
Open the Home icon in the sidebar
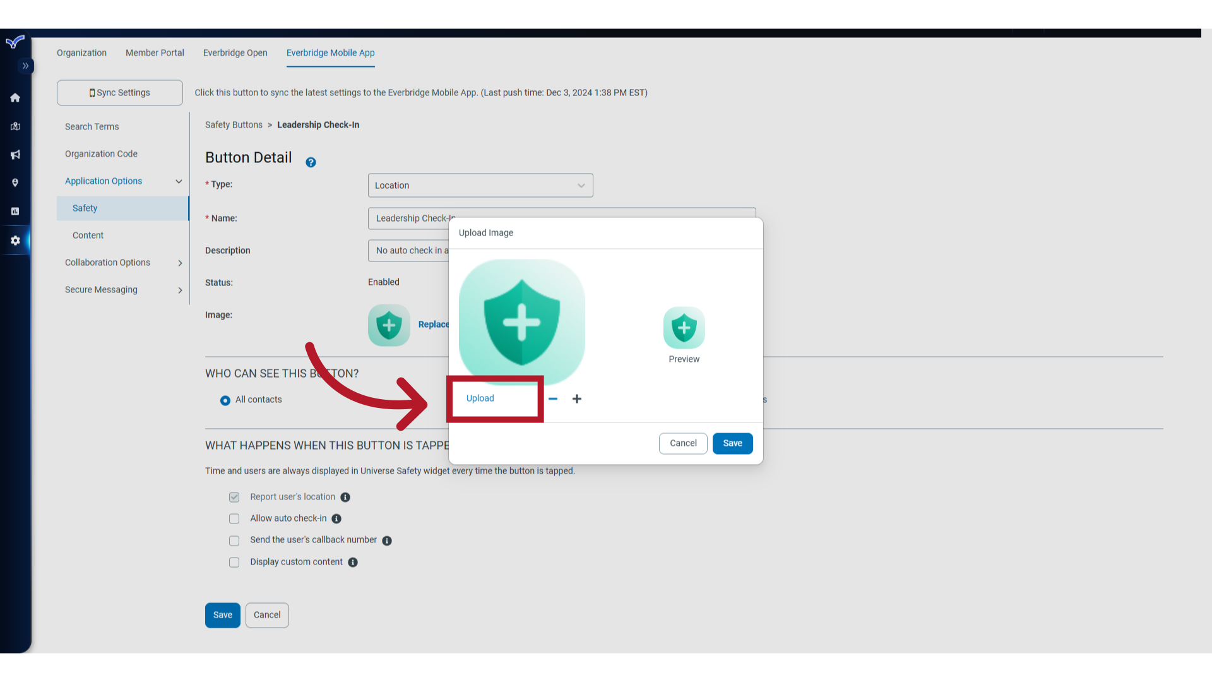[15, 98]
